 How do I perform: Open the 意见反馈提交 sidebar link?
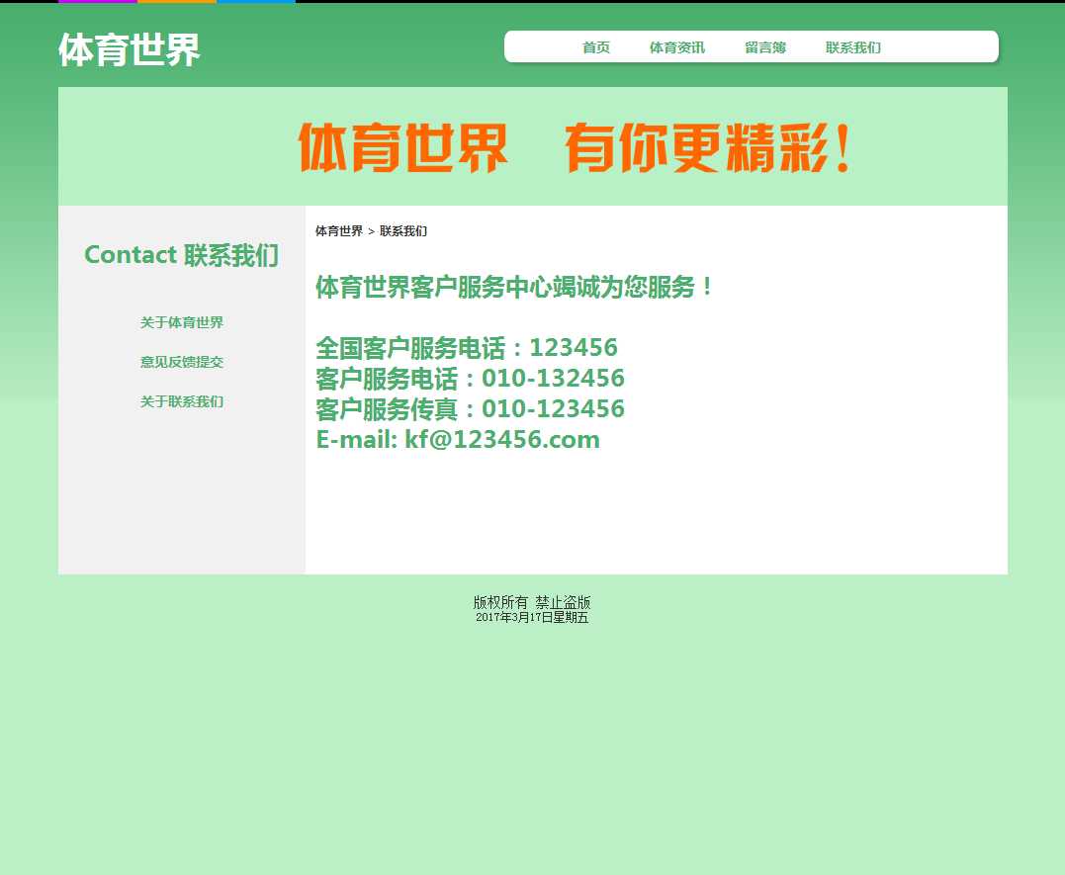[x=181, y=362]
